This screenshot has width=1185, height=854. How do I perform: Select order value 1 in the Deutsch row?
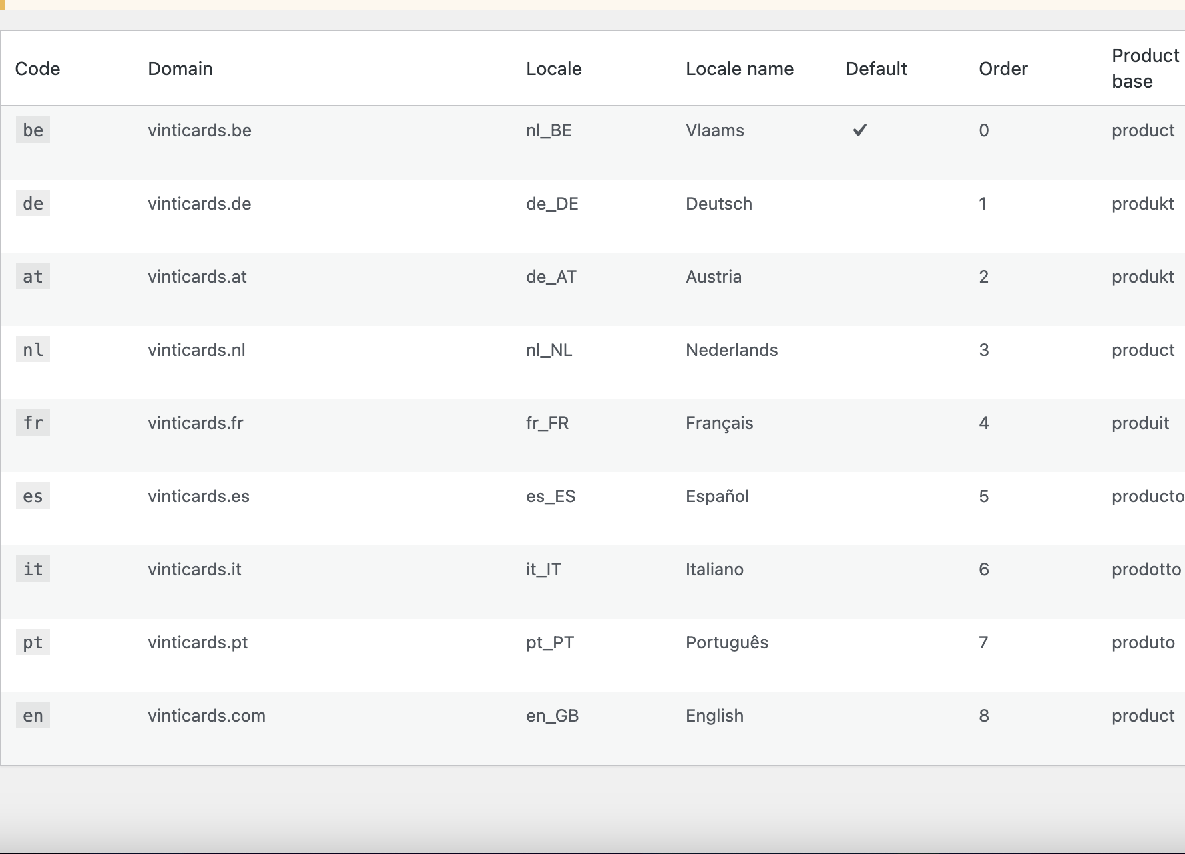coord(983,204)
